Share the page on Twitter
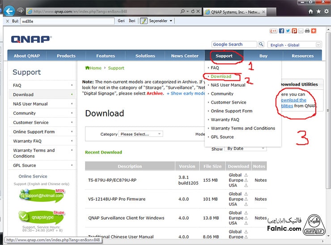Image resolution: width=331 pixels, height=245 pixels. coord(288,31)
